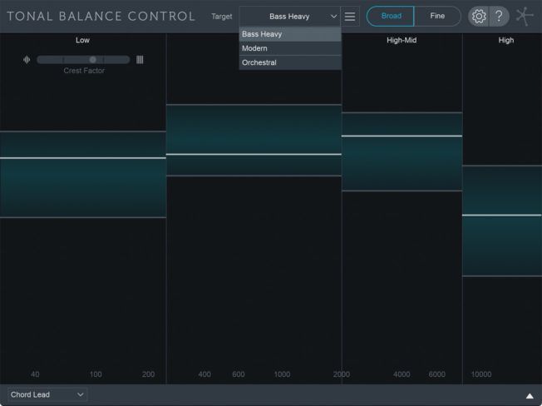Switch to Broad view
Image resolution: width=542 pixels, height=406 pixels.
[391, 16]
